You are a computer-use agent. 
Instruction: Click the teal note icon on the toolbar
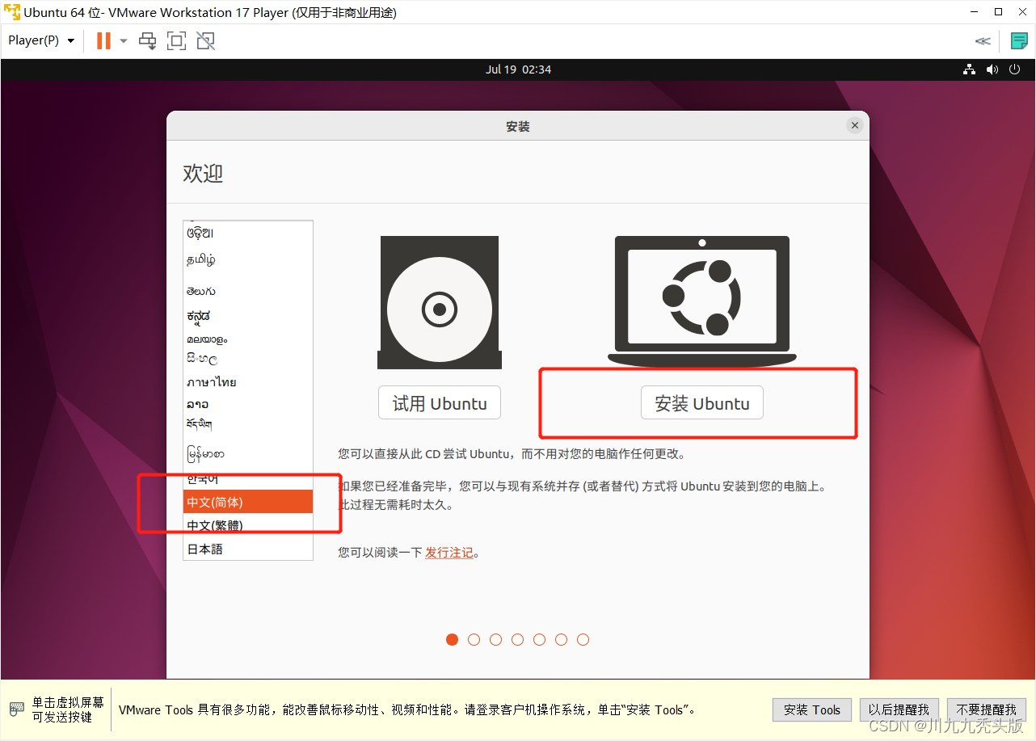[1019, 40]
